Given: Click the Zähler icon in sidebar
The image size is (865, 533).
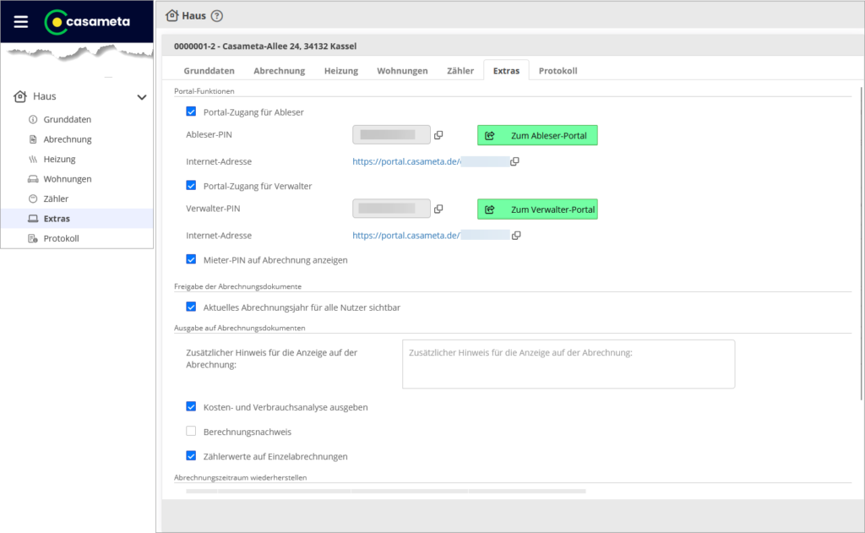Looking at the screenshot, I should 33,199.
